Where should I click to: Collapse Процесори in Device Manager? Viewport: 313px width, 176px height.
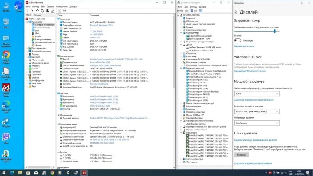click(181, 133)
